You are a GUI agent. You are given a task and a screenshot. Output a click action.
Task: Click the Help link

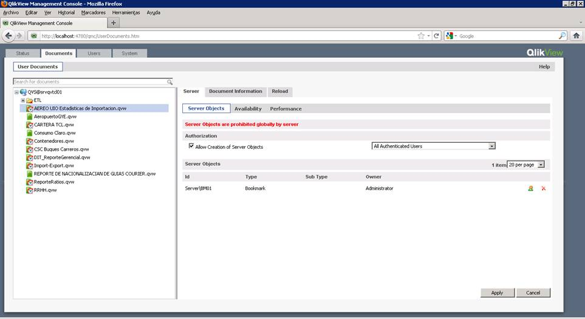coord(544,67)
